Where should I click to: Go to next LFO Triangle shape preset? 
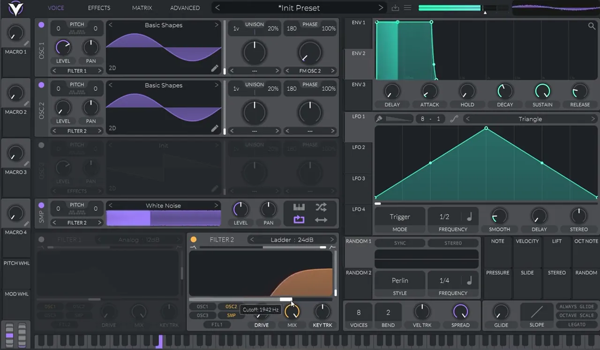point(593,119)
